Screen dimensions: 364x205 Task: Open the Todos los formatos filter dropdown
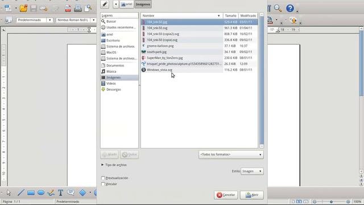point(231,154)
